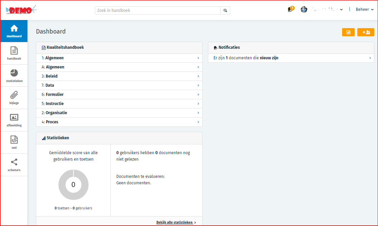Click '0 toetsen - 0 gebruikers' text

point(73,208)
